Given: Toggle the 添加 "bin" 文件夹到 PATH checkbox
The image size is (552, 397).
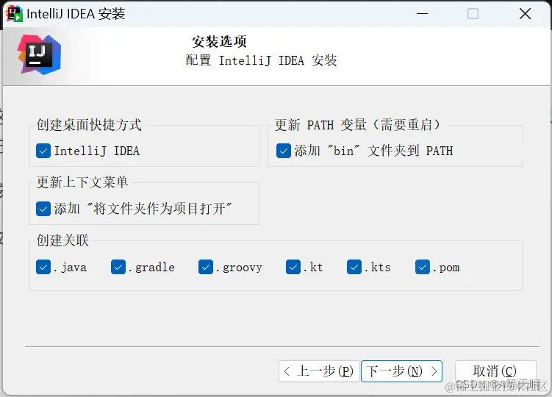Looking at the screenshot, I should [x=284, y=151].
